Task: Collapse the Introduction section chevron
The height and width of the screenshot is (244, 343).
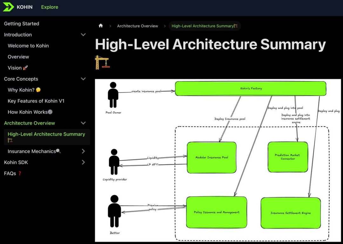Action: pos(83,35)
